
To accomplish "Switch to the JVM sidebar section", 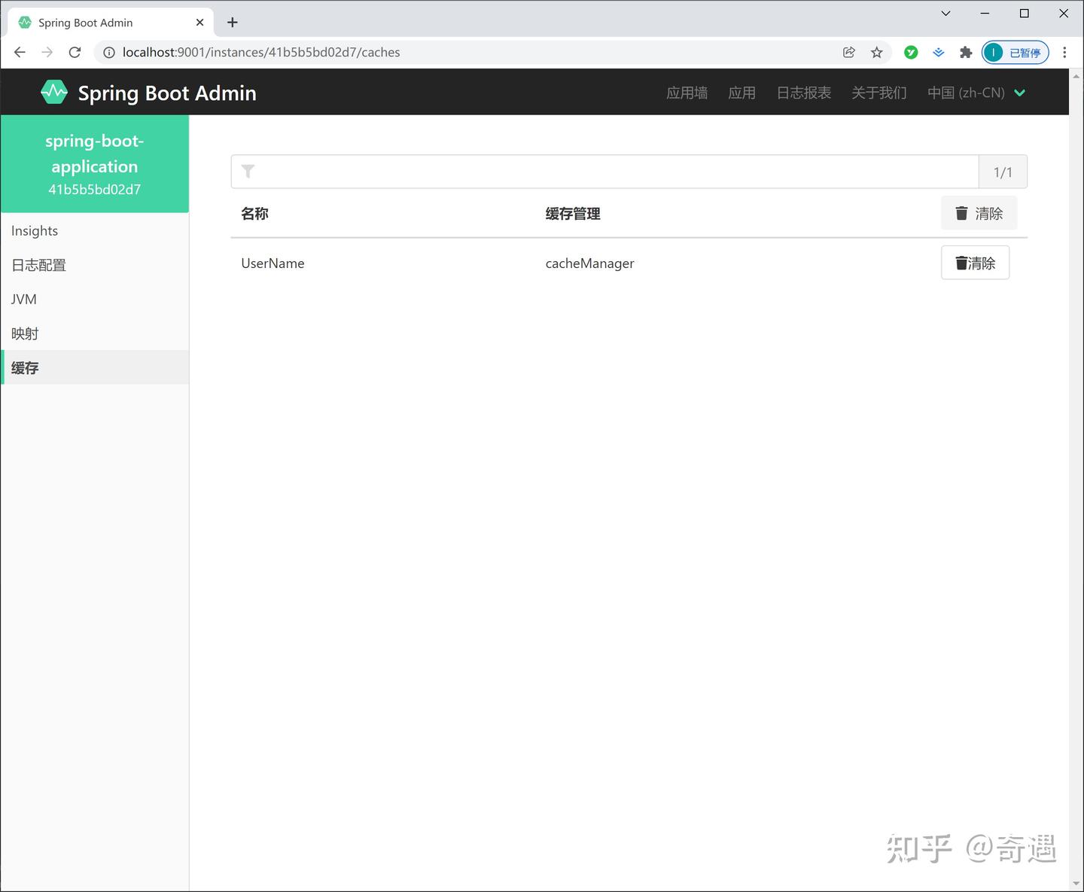I will click(23, 299).
